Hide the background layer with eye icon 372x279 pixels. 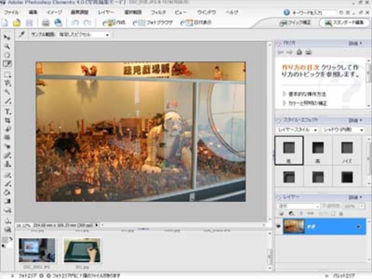[x=279, y=226]
